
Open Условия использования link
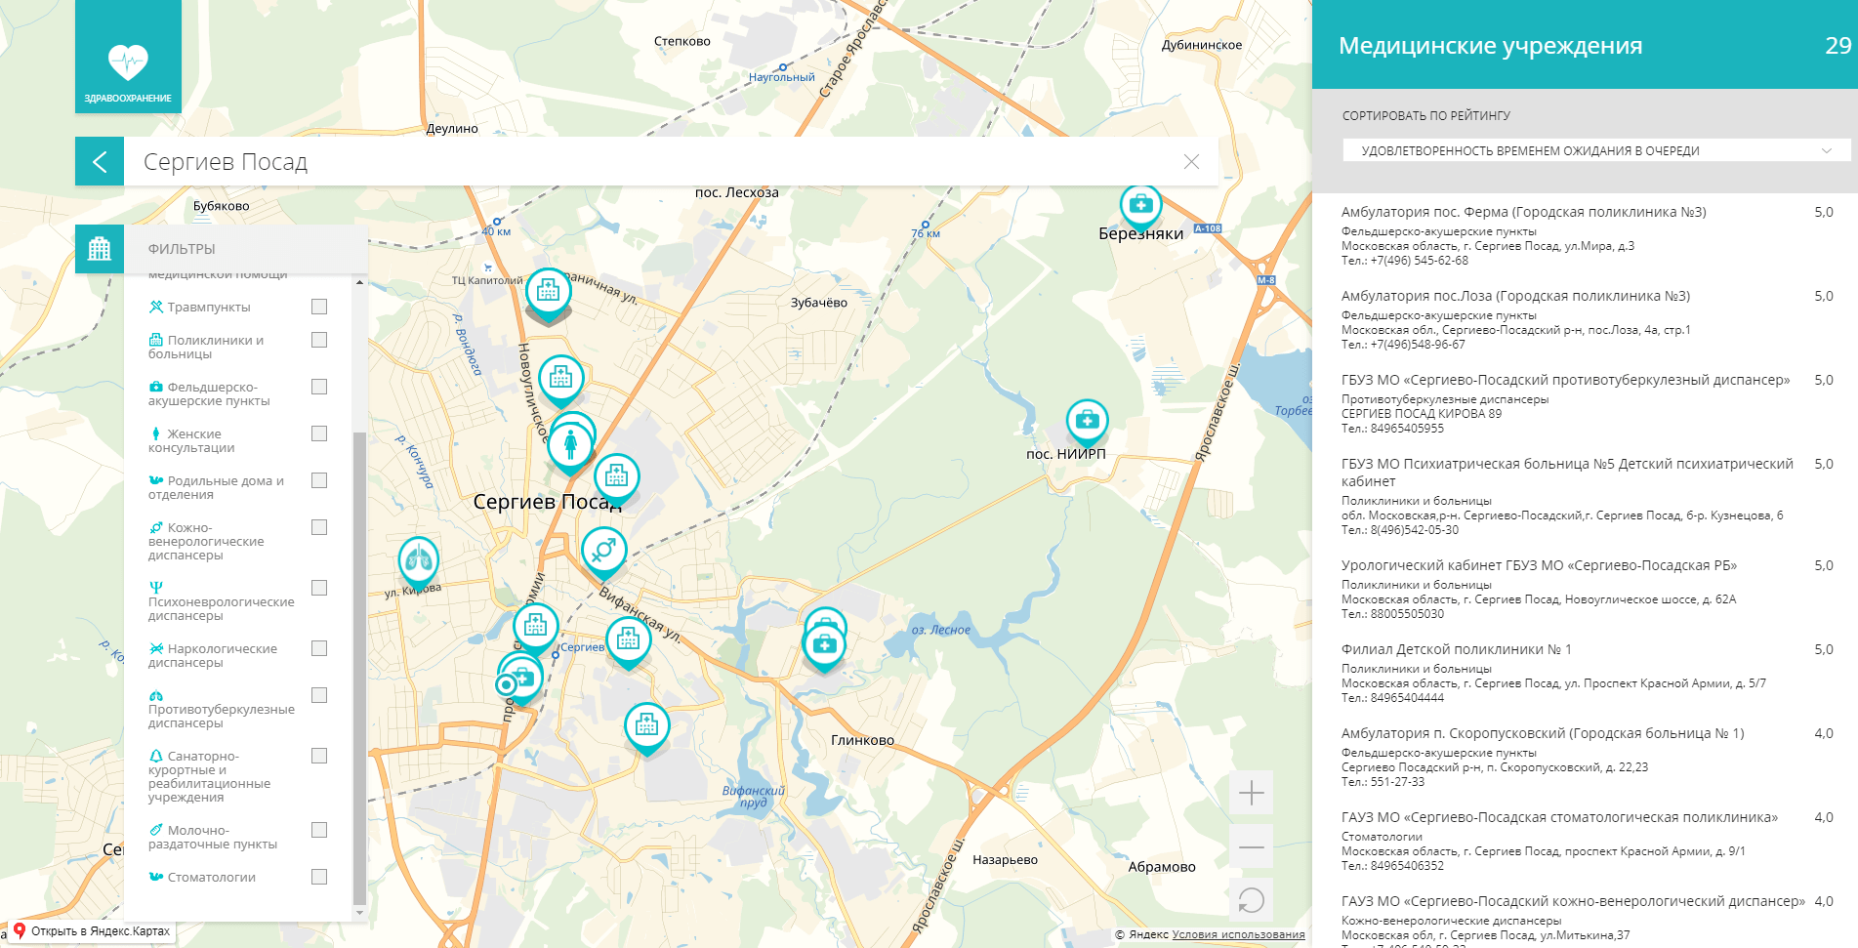click(1238, 934)
